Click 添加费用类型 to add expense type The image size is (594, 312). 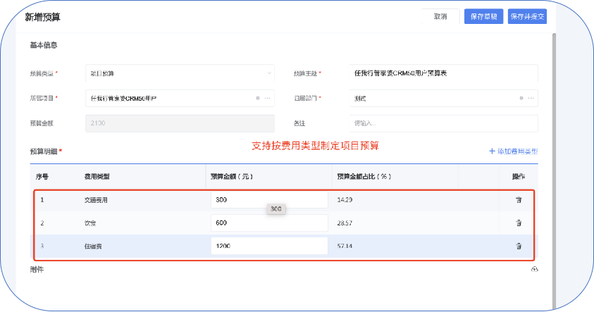pyautogui.click(x=513, y=151)
